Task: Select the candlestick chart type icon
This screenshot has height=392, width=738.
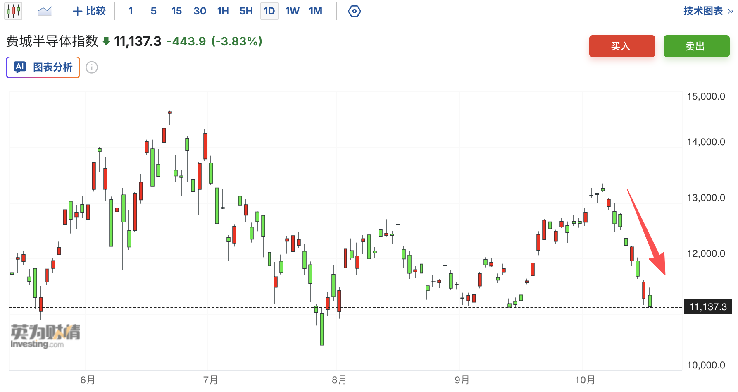Action: (13, 11)
